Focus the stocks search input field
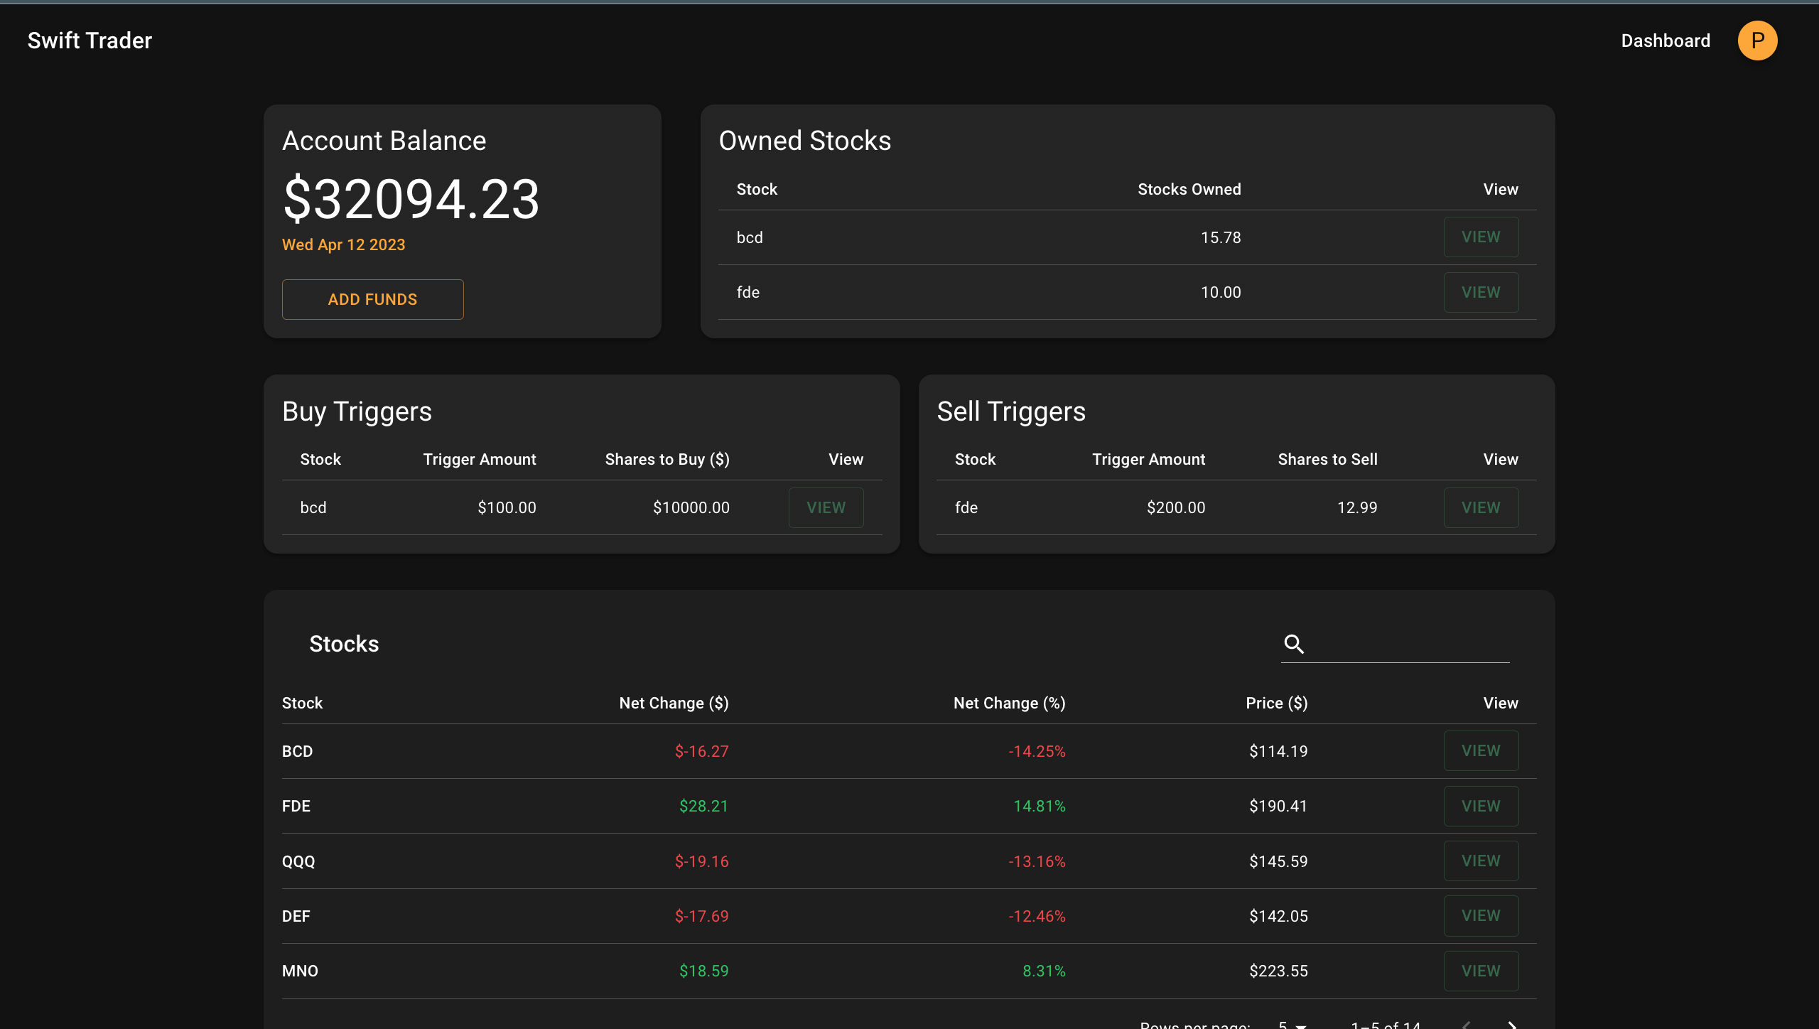 point(1410,644)
